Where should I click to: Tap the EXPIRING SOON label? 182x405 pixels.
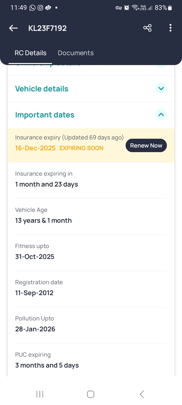click(x=81, y=148)
